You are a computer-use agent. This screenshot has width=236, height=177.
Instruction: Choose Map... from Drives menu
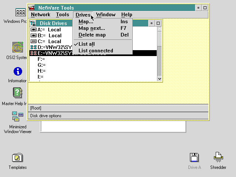103,22
